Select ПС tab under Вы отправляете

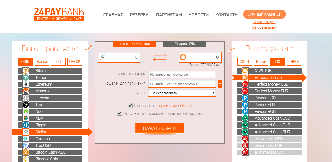[x=58, y=61]
